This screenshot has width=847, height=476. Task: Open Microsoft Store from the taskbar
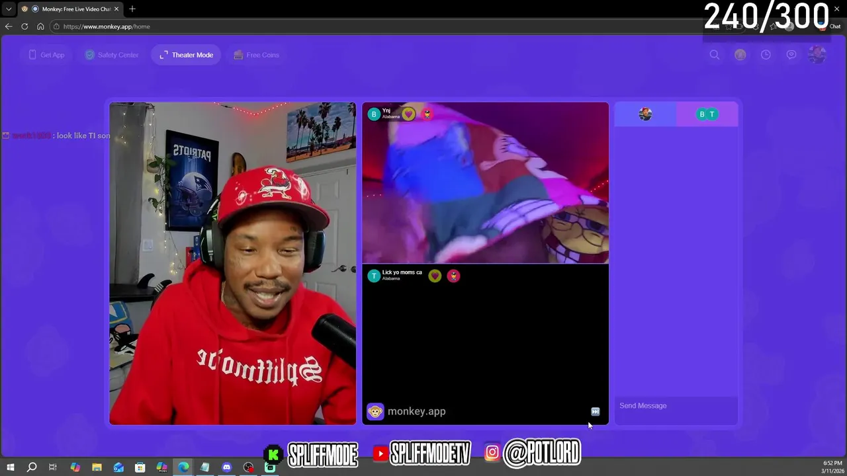[x=140, y=467]
